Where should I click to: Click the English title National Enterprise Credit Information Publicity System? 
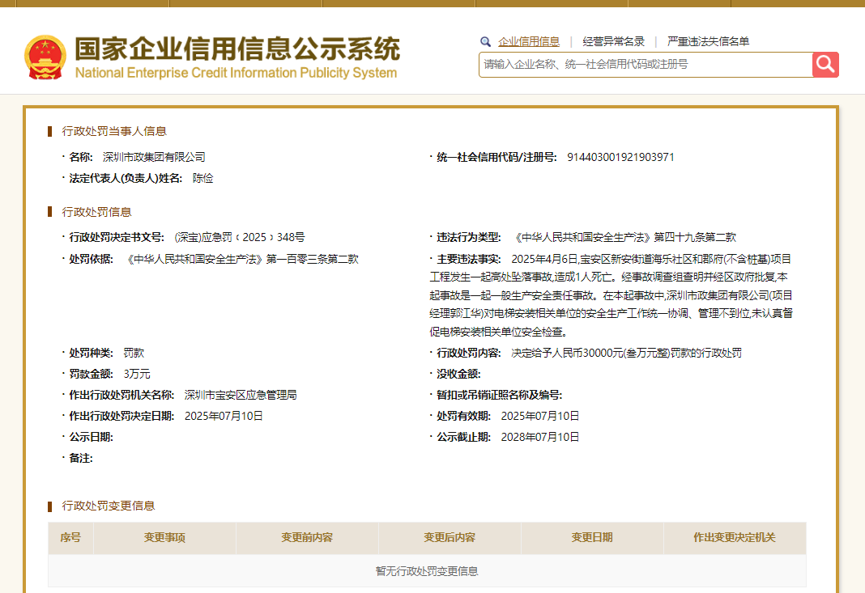pyautogui.click(x=236, y=73)
